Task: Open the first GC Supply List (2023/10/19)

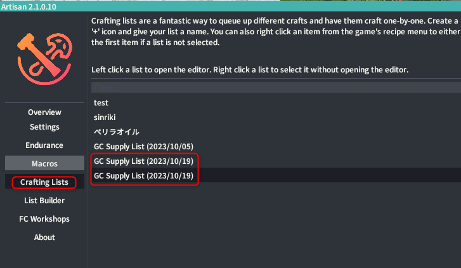Action: click(x=276, y=161)
